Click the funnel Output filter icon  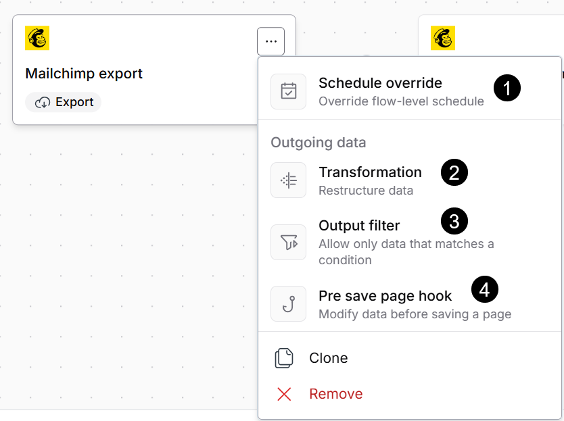(x=289, y=243)
